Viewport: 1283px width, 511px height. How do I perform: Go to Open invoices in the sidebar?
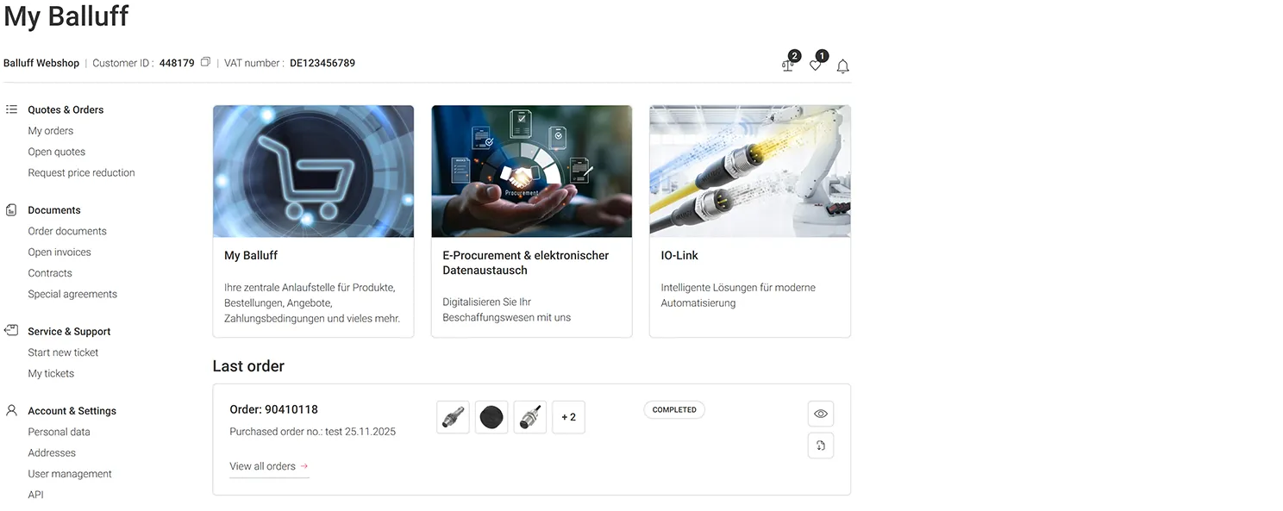[x=59, y=252]
